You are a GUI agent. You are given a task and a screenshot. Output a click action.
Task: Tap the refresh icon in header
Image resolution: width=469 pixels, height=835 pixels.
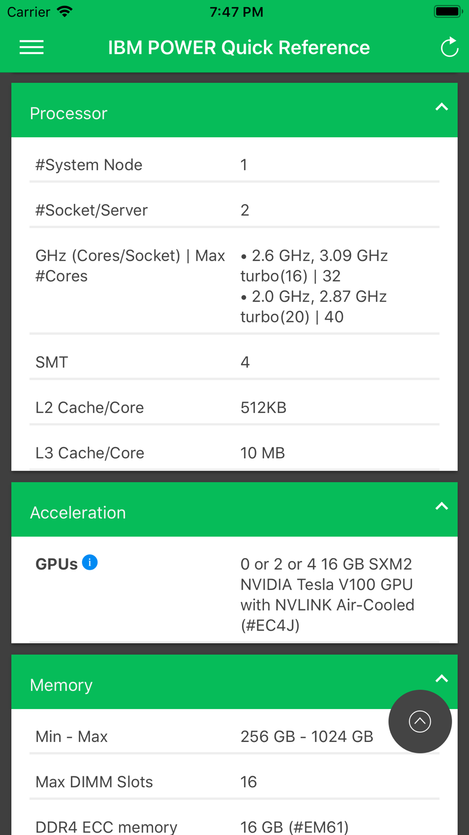coord(449,47)
